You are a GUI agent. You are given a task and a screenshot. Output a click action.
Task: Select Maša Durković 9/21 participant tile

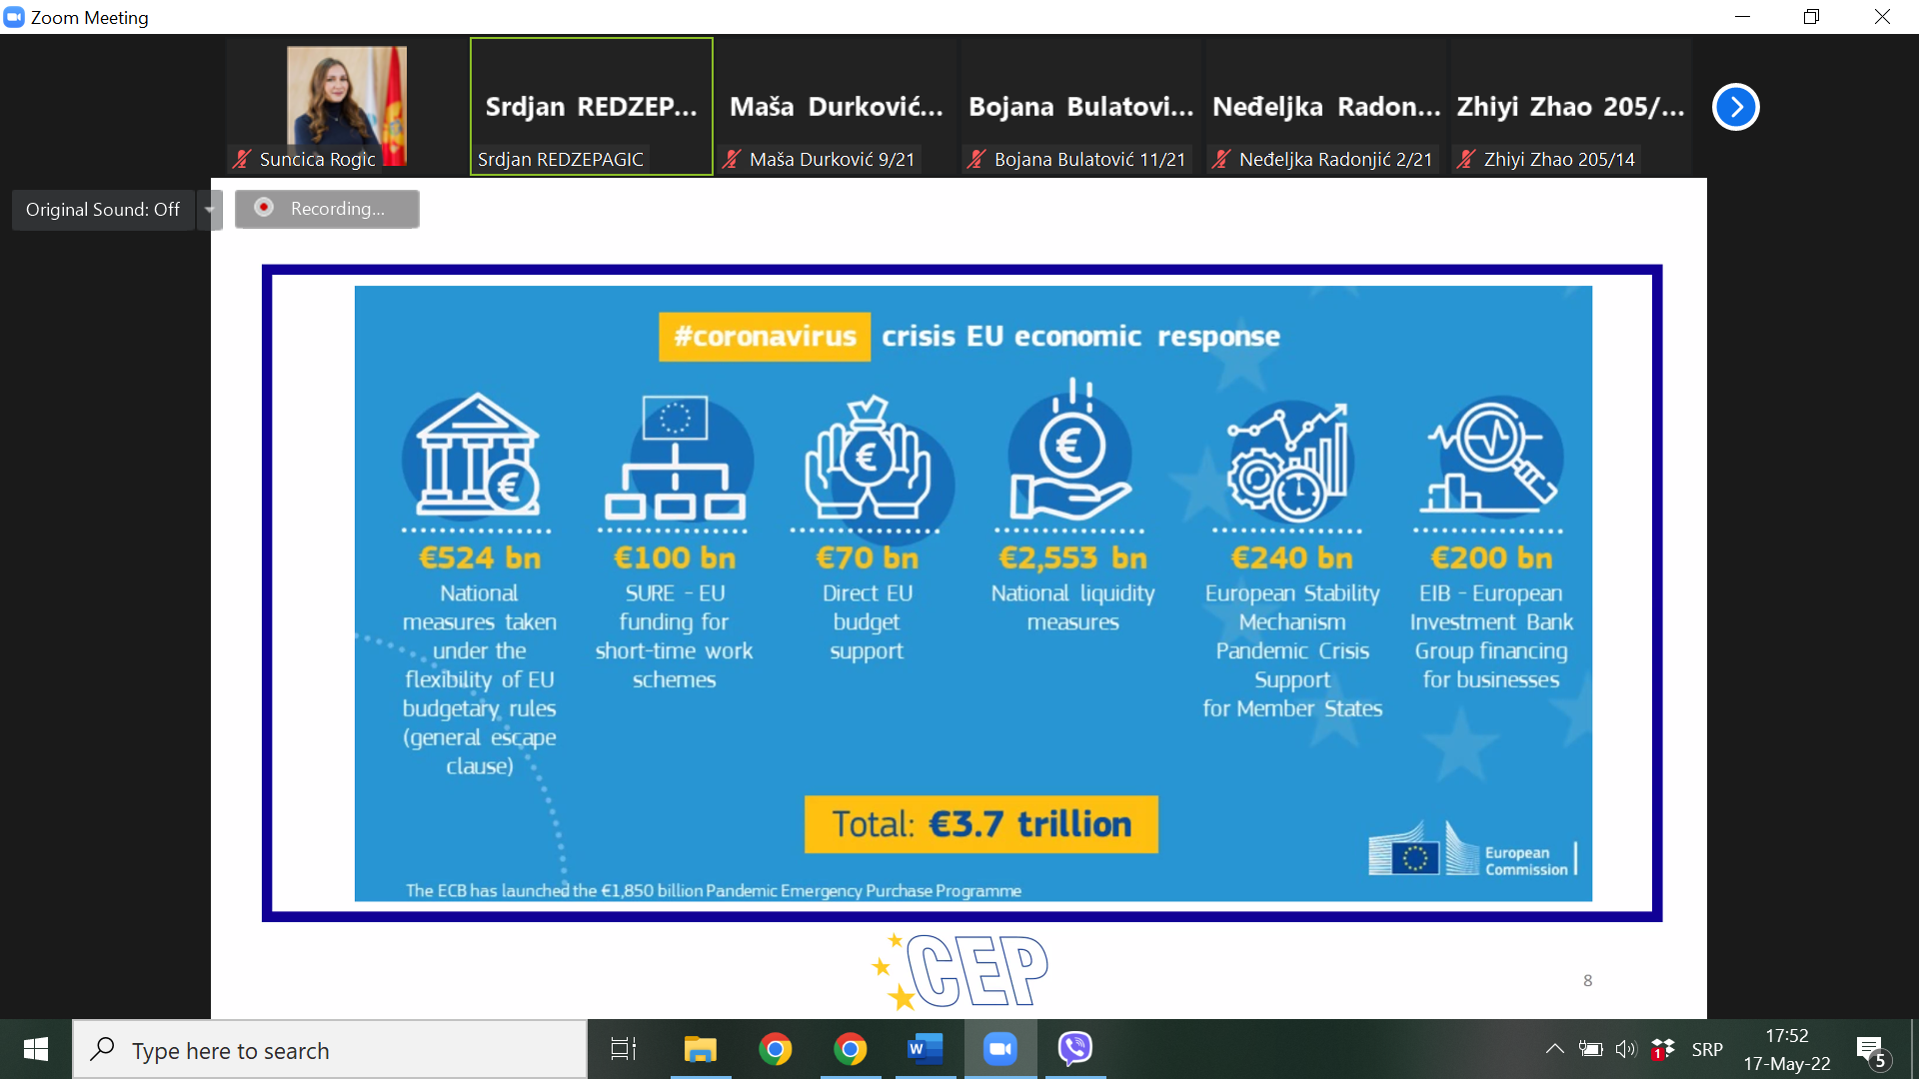(837, 107)
